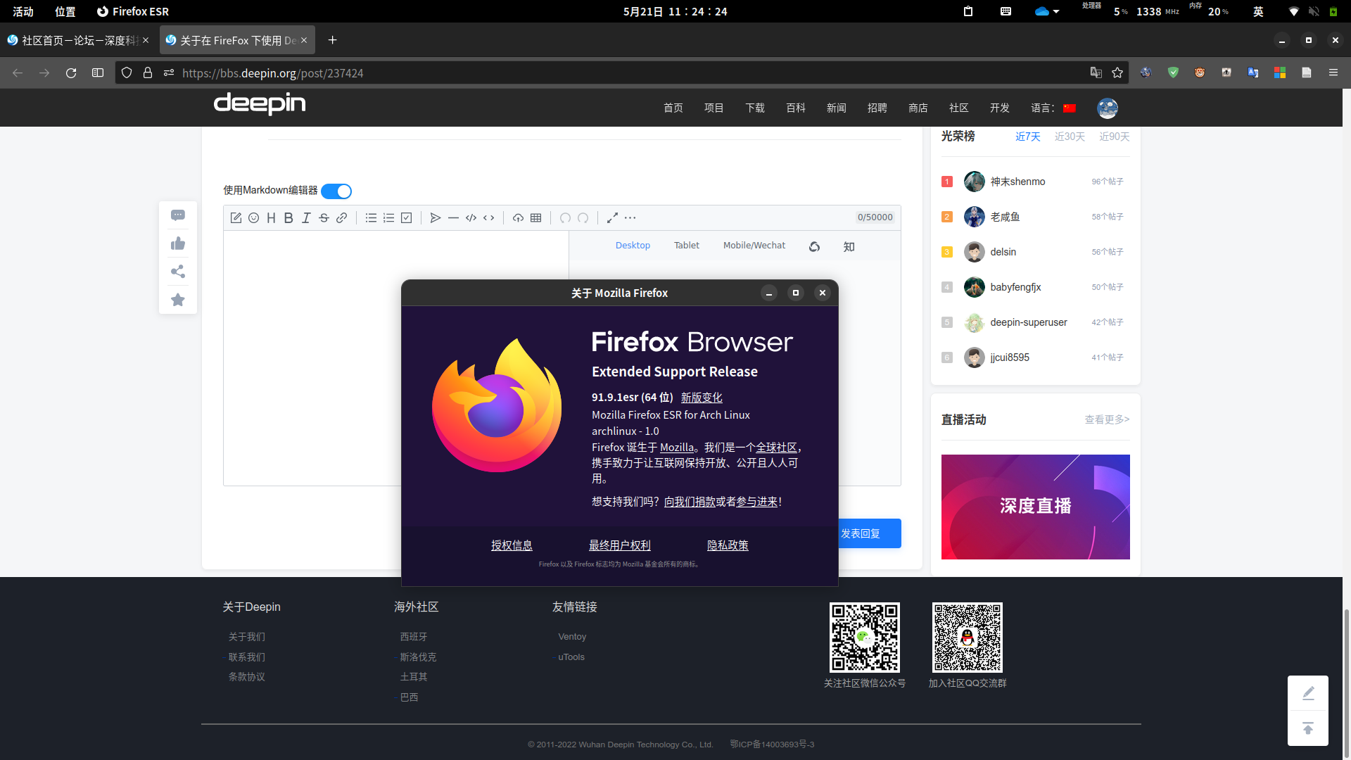Insert a hyperlink using the link icon
The height and width of the screenshot is (760, 1351).
coord(342,217)
